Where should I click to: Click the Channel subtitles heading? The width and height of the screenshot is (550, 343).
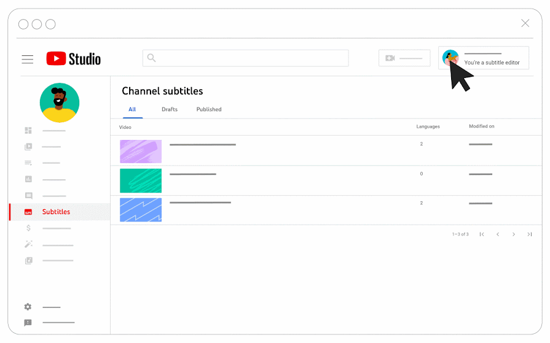point(162,91)
